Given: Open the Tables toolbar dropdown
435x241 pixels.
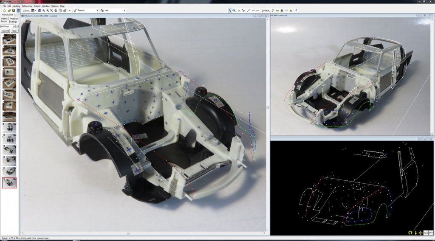Looking at the screenshot, I should (27, 10).
